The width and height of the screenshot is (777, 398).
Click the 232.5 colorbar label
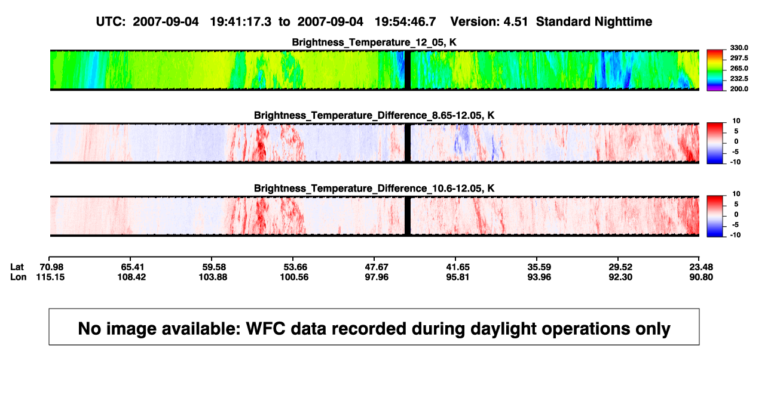[x=739, y=79]
